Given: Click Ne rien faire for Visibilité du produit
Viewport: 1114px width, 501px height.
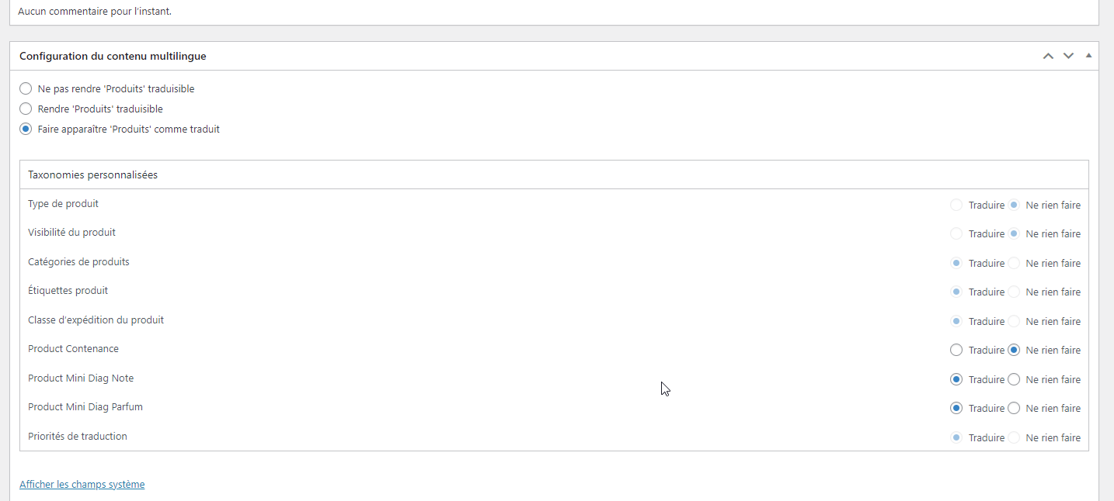Looking at the screenshot, I should click(1014, 234).
